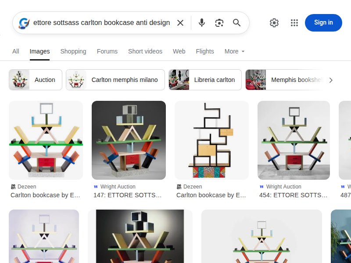The image size is (351, 263).
Task: Open the first Carlton bookcase thumbnail
Action: (x=46, y=140)
